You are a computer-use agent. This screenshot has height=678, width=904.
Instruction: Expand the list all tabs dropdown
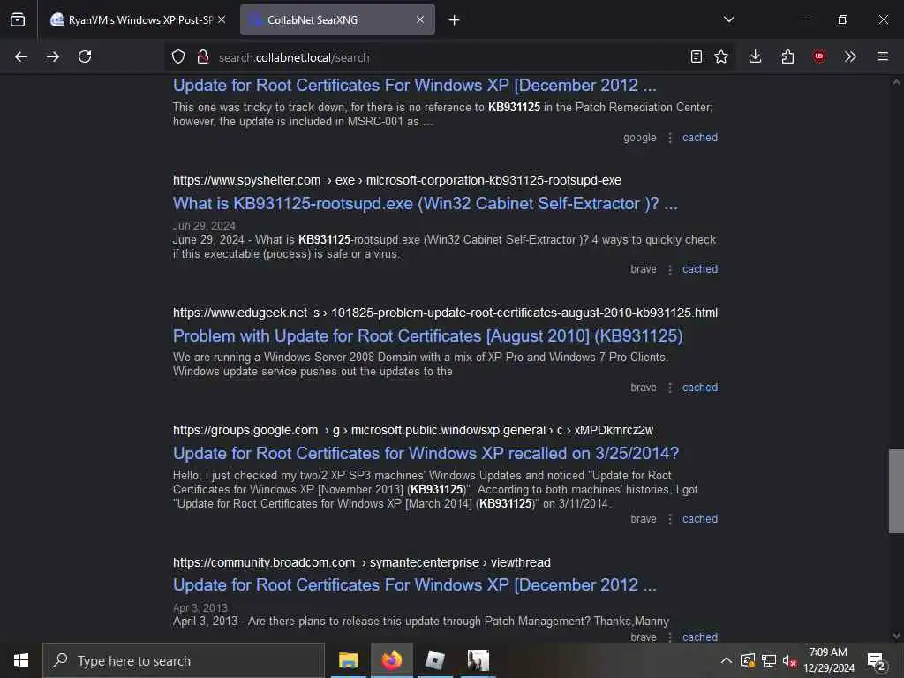pos(729,19)
